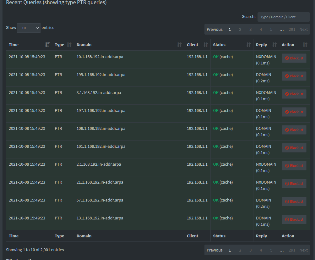Go to page 2 of query results
This screenshot has width=315, height=260.
coord(240,29)
